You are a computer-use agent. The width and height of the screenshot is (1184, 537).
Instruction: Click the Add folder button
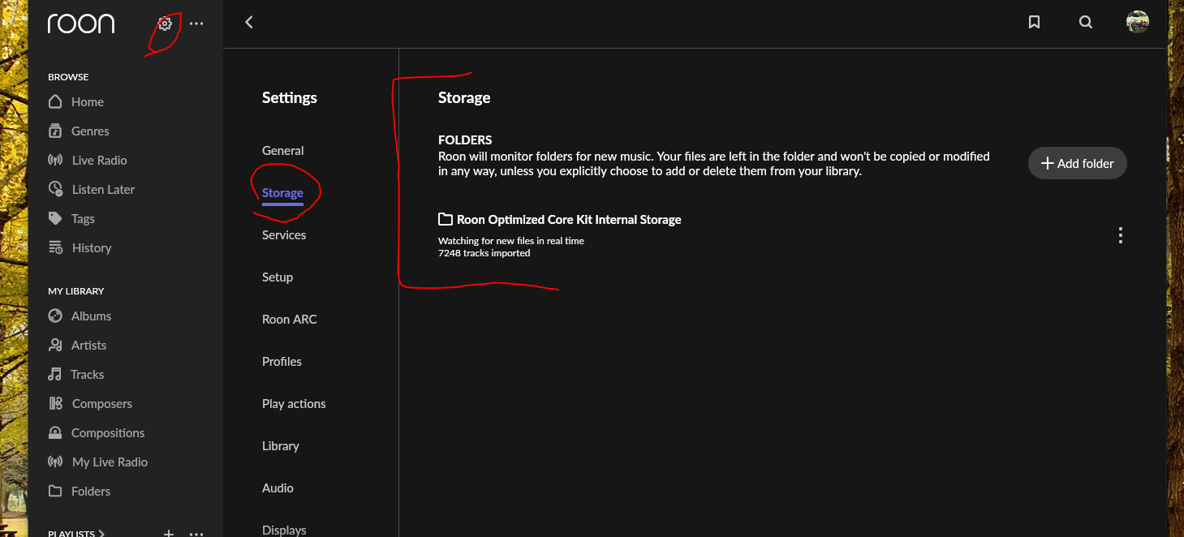tap(1078, 163)
